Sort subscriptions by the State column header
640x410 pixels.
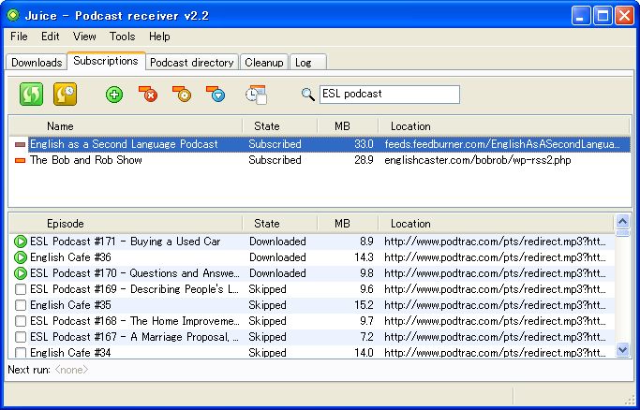[x=279, y=126]
